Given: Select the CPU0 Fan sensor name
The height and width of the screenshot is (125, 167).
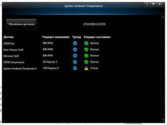Looking at the screenshot, I should 9,44.
